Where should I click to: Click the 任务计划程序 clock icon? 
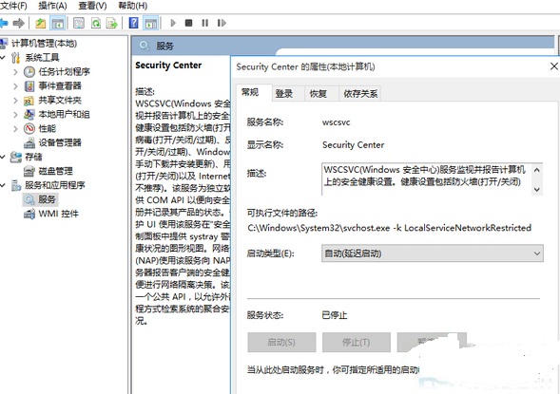point(29,71)
